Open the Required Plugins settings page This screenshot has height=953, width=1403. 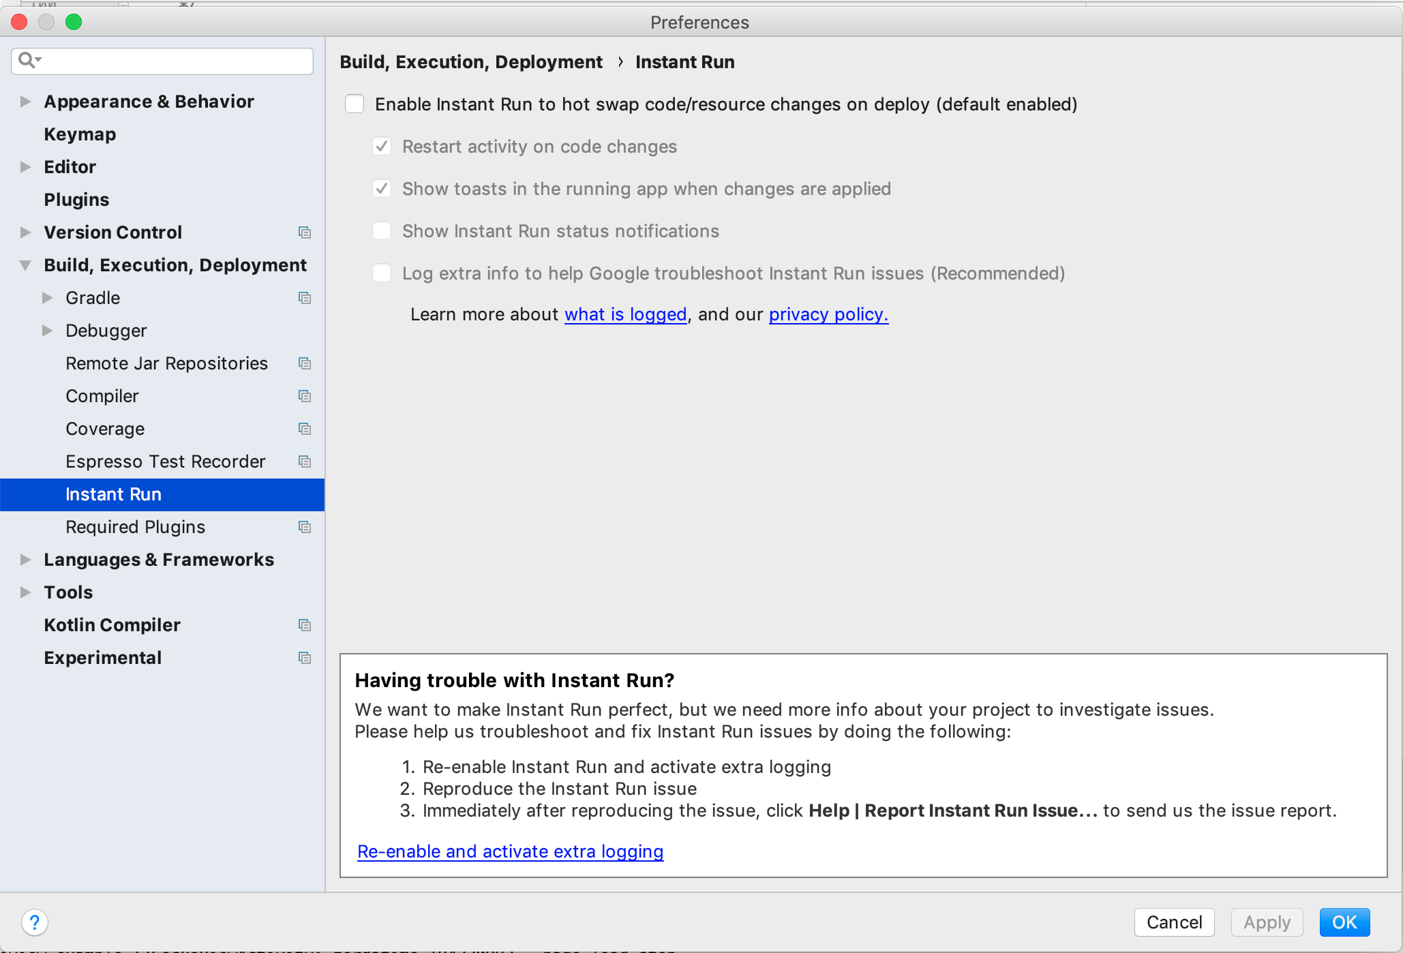tap(135, 527)
